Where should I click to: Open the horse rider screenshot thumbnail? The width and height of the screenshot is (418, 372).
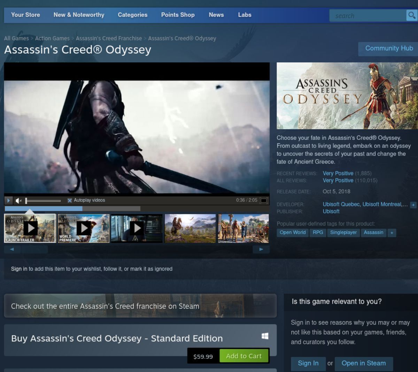point(190,228)
